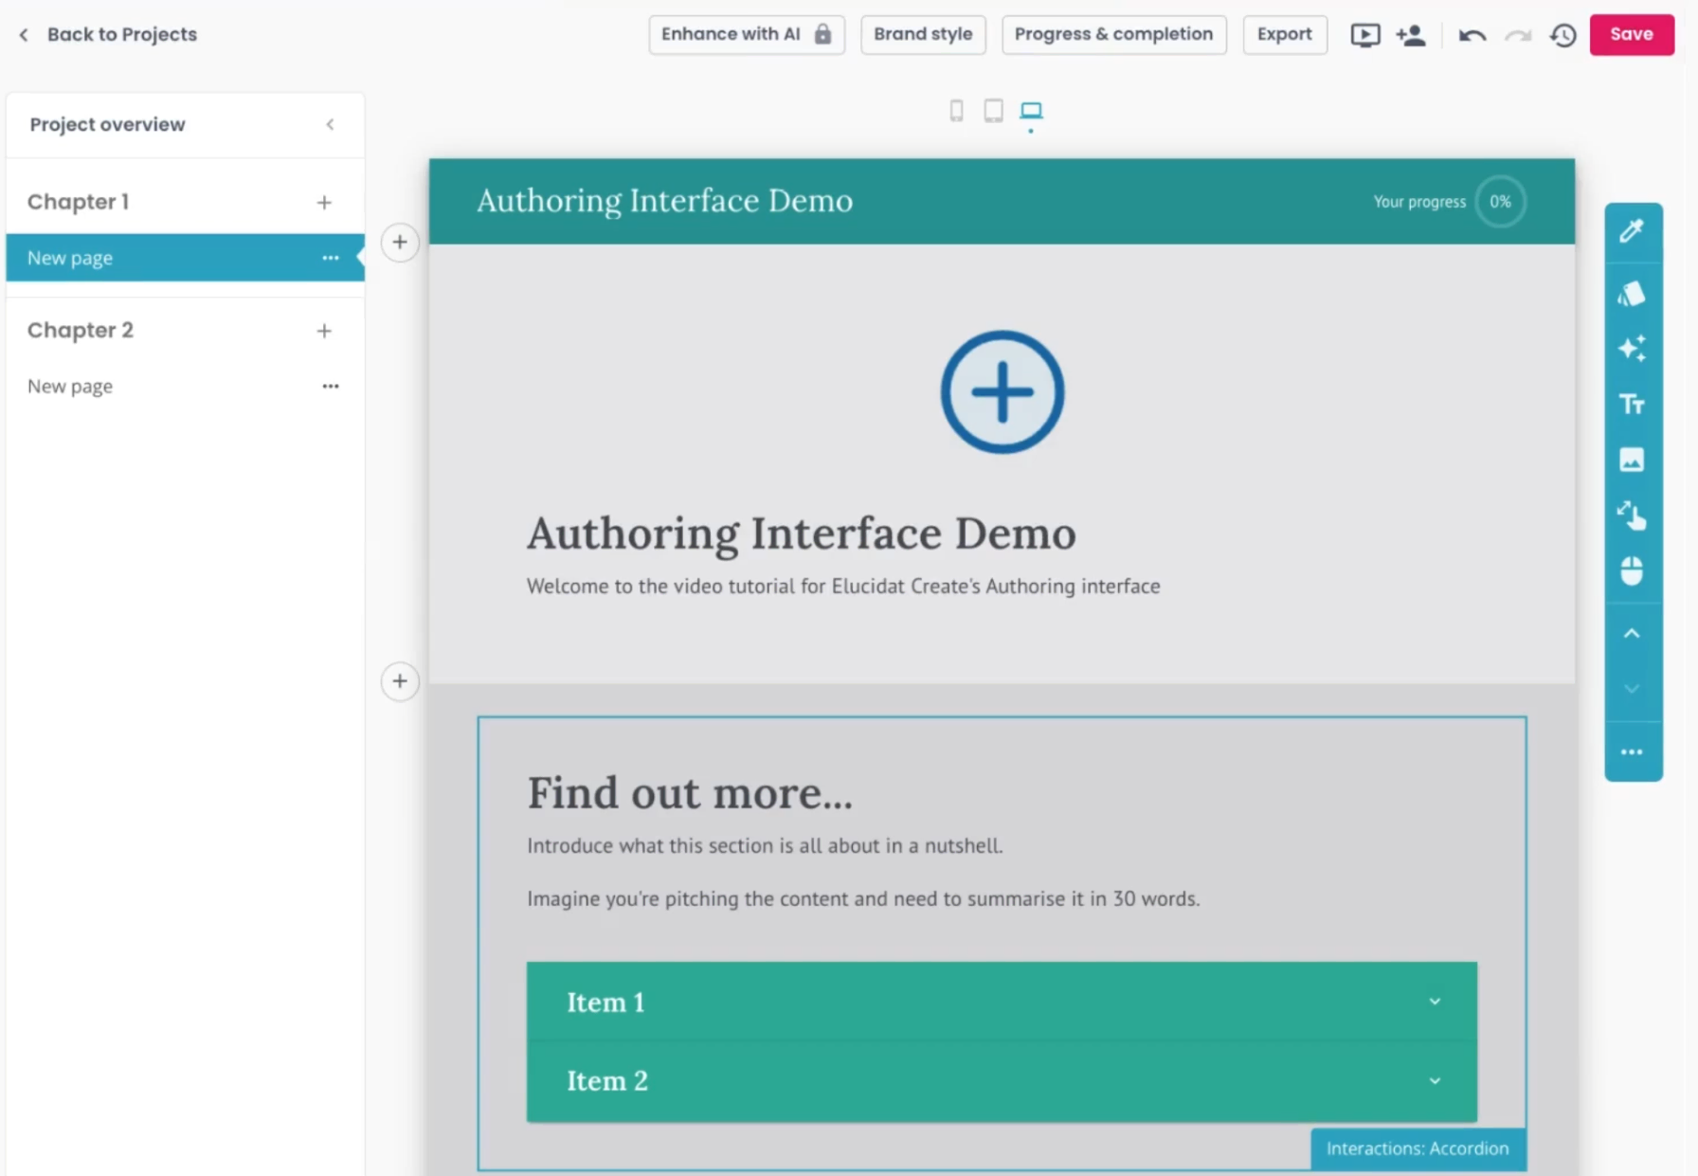Select desktop device preview mode
The height and width of the screenshot is (1176, 1698).
[x=1031, y=112]
